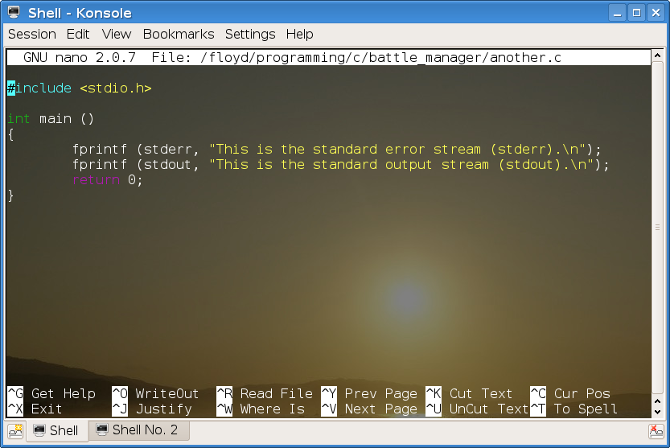Click the 'return' keyword
The width and height of the screenshot is (670, 448).
click(96, 180)
